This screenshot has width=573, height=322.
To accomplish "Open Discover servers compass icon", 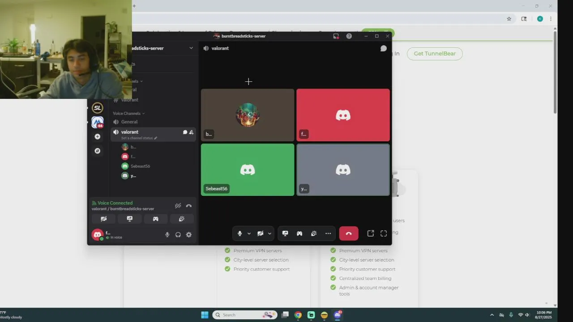I will pos(98,151).
